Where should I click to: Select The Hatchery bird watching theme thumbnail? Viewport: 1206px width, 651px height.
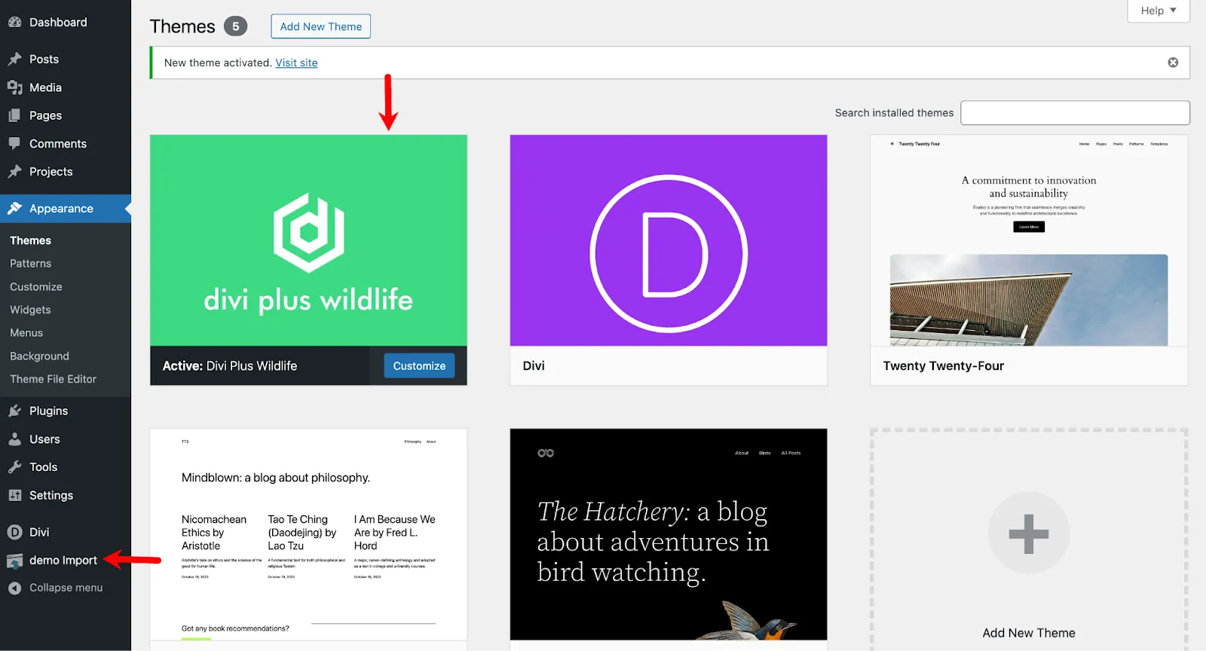coord(669,535)
